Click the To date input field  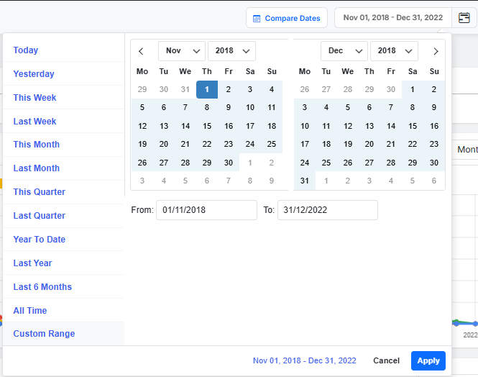tap(327, 210)
